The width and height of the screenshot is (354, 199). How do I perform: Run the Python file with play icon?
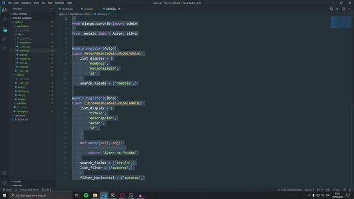point(337,9)
